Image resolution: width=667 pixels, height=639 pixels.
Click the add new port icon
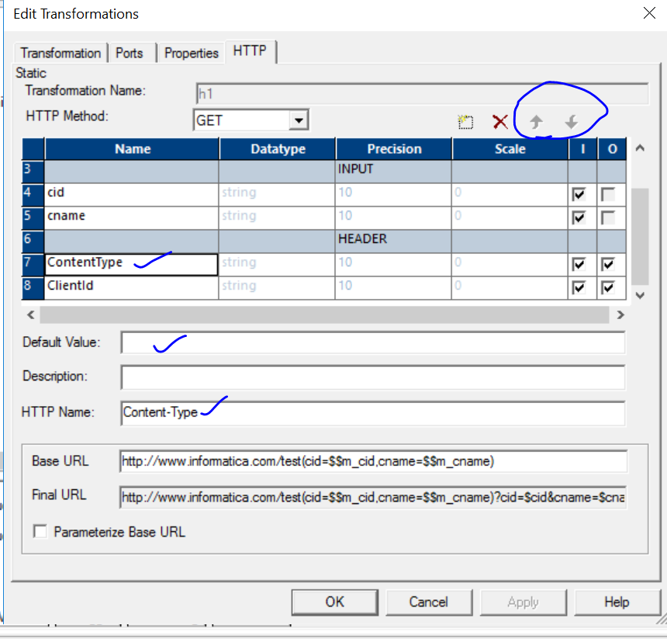click(465, 122)
